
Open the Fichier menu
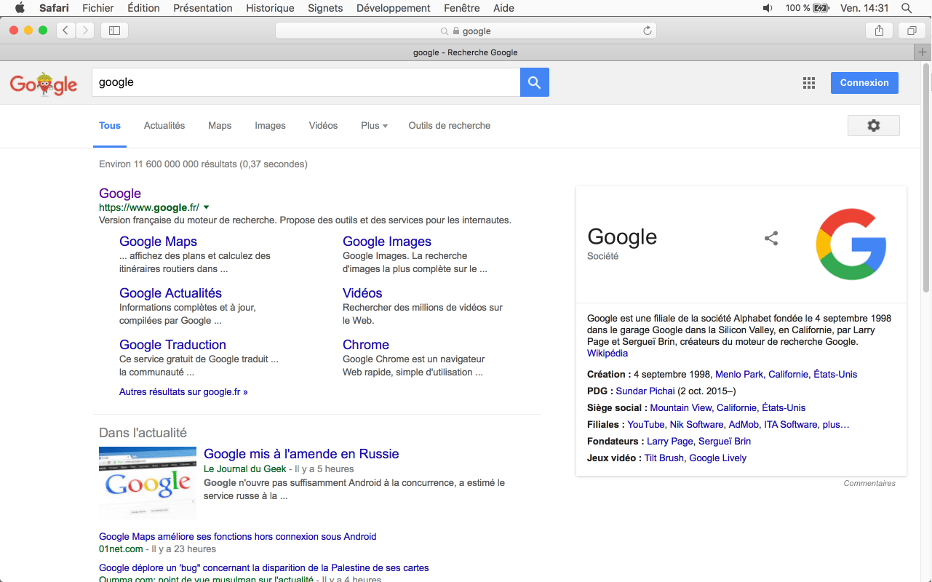pyautogui.click(x=98, y=8)
